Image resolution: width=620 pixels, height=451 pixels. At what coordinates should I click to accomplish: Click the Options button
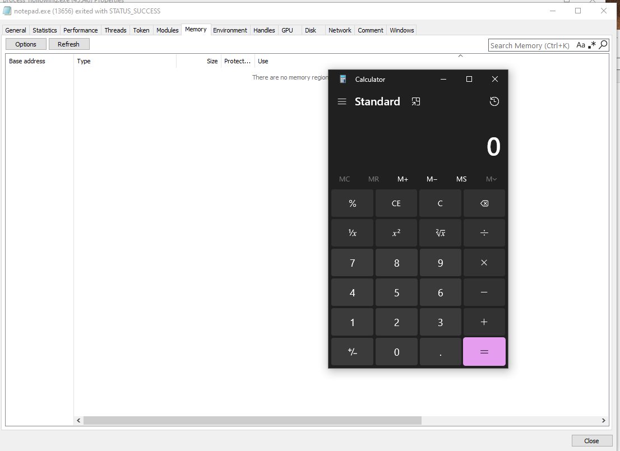pyautogui.click(x=26, y=44)
